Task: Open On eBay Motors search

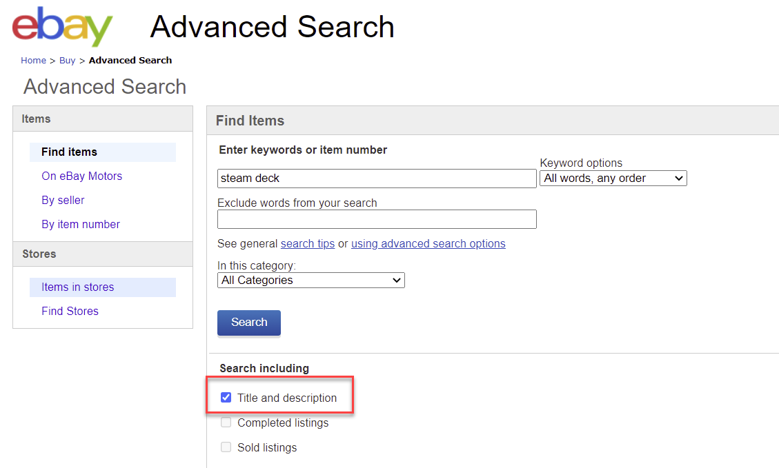Action: click(x=81, y=176)
